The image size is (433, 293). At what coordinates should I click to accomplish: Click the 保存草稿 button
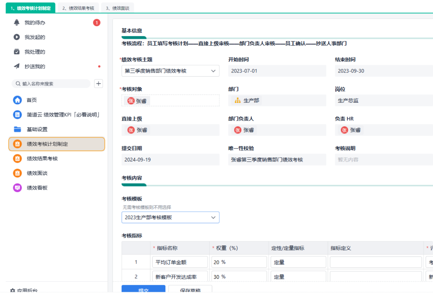tap(190, 289)
